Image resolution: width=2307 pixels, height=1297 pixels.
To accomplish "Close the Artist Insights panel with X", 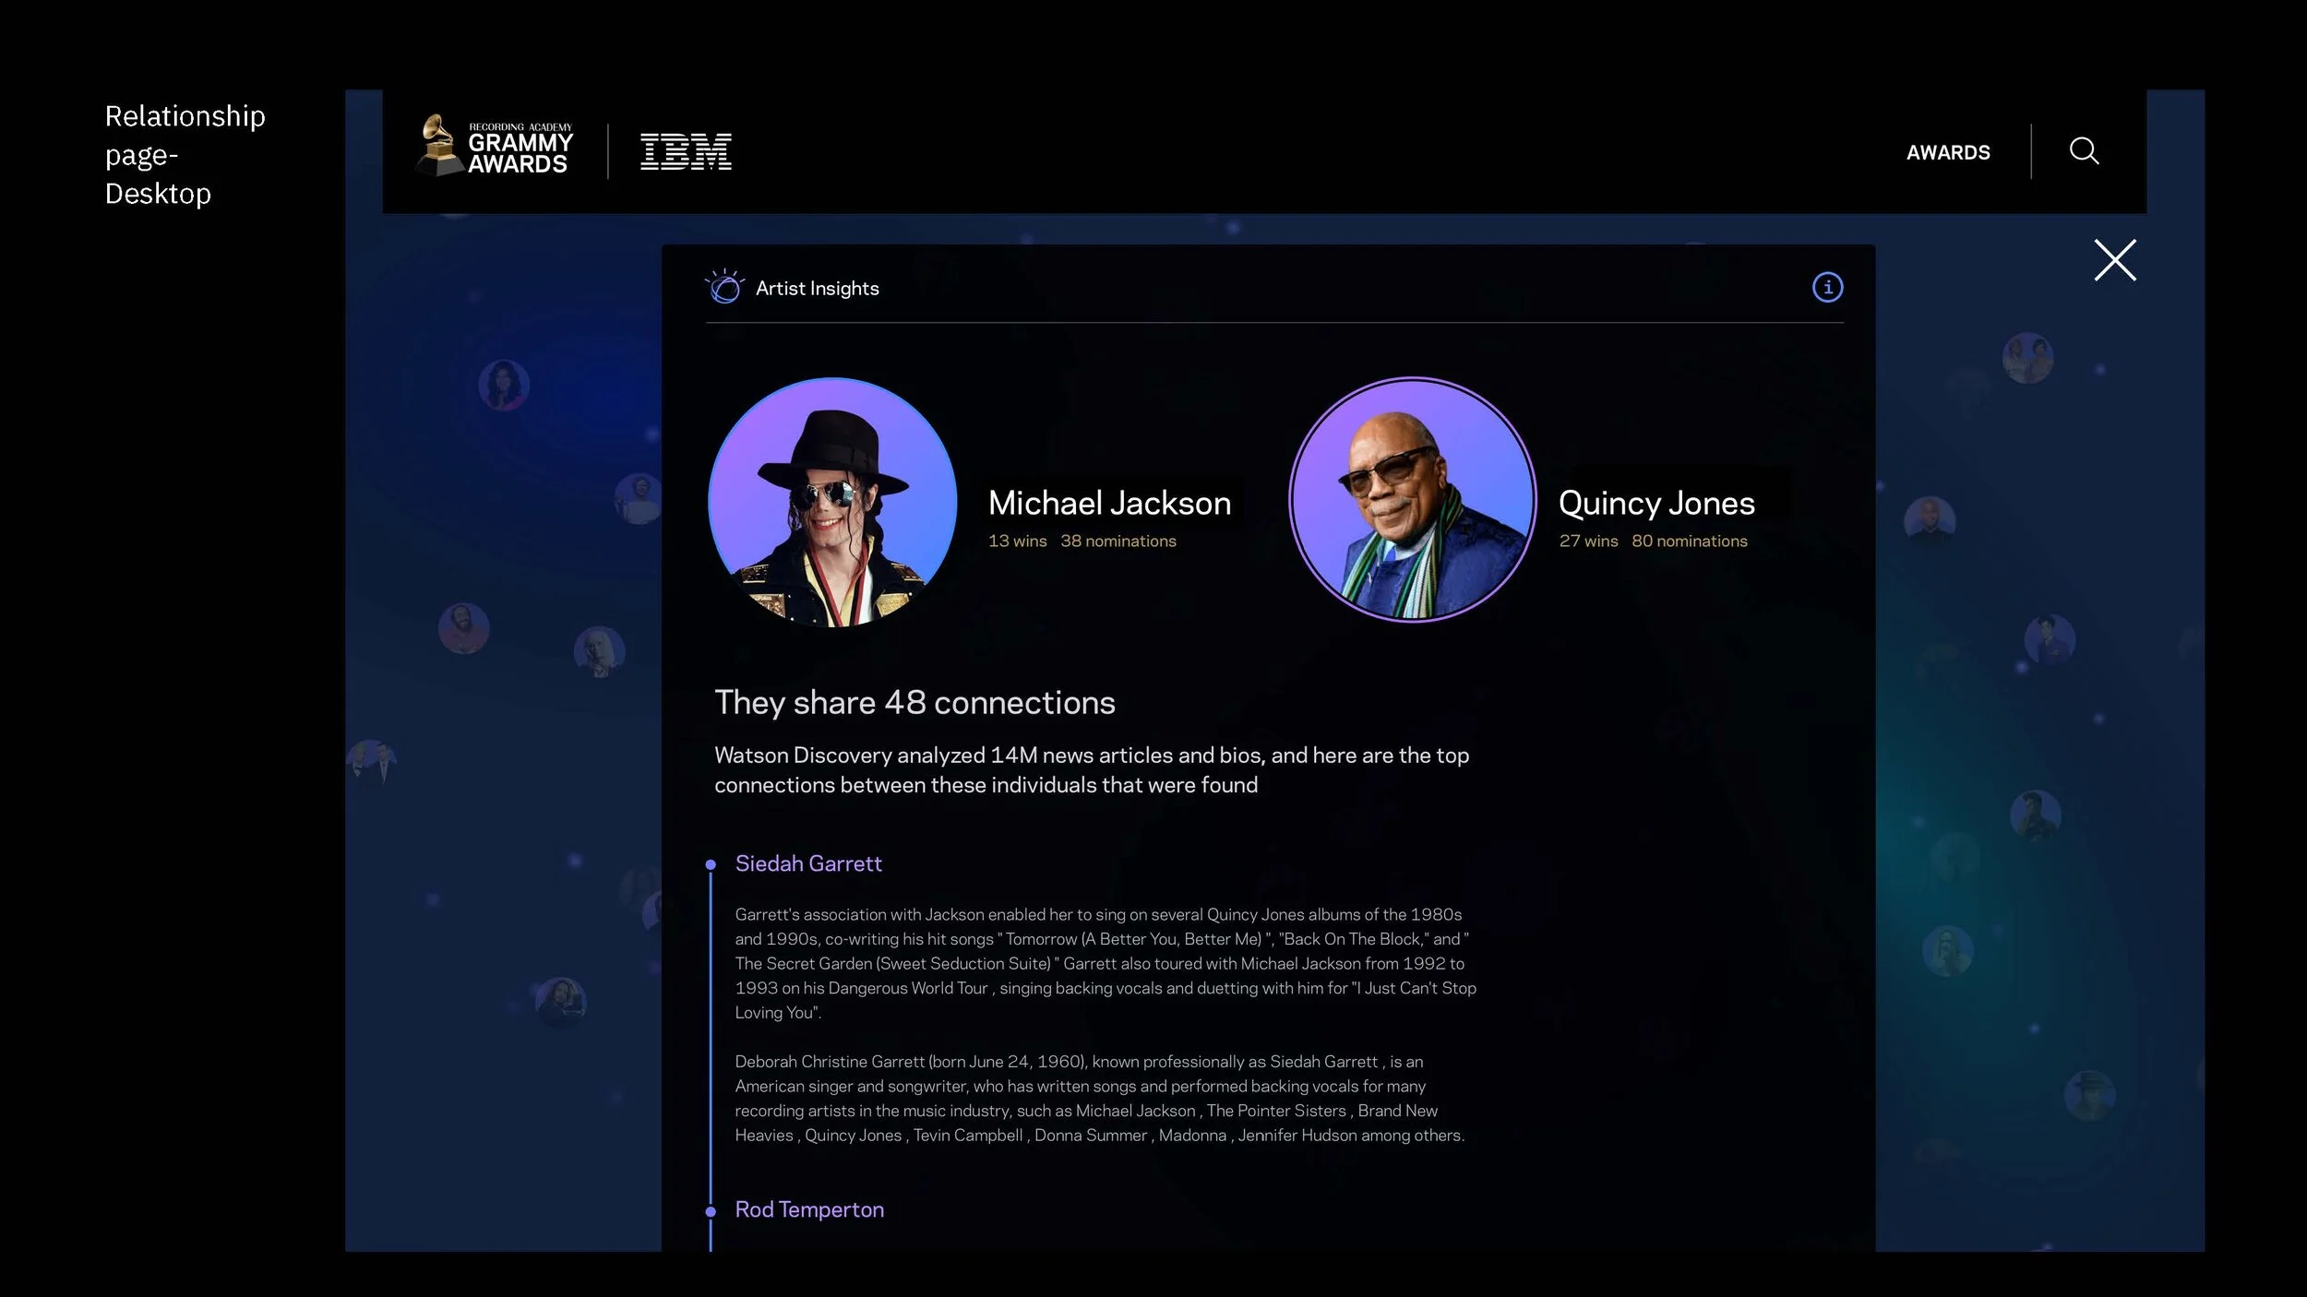I will pos(2114,260).
